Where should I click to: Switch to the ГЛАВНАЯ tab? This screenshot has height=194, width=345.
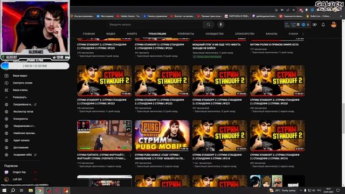pyautogui.click(x=89, y=34)
